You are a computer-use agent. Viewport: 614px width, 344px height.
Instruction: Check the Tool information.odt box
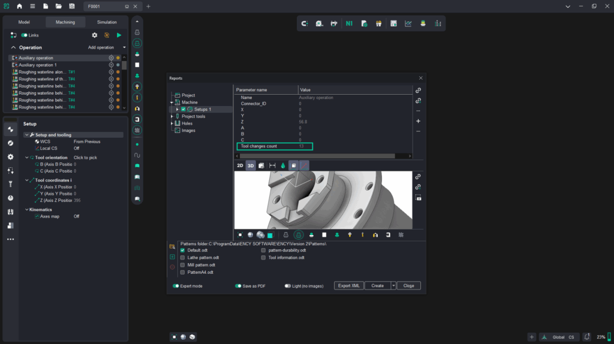click(263, 258)
